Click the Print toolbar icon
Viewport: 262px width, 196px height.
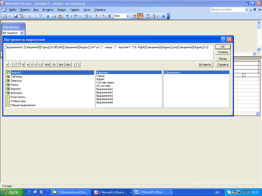(x=29, y=16)
